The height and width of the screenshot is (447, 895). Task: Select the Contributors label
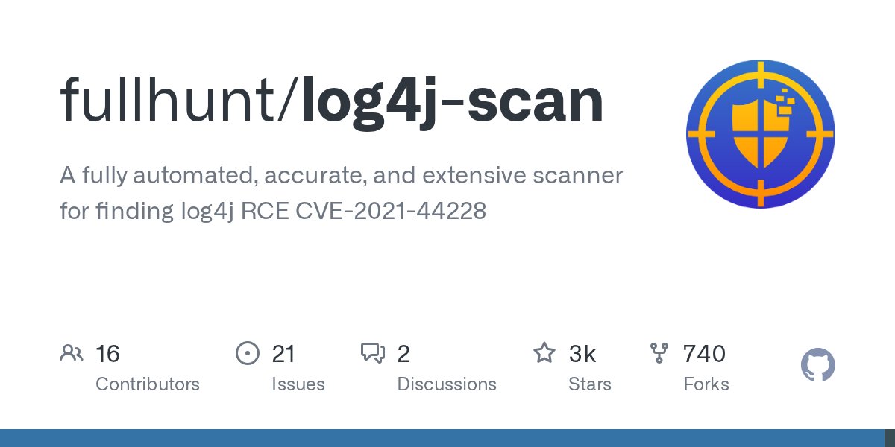(148, 384)
